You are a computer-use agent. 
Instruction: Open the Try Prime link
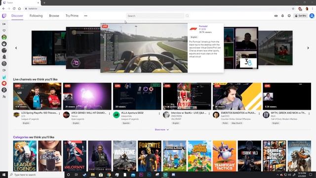pyautogui.click(x=72, y=16)
